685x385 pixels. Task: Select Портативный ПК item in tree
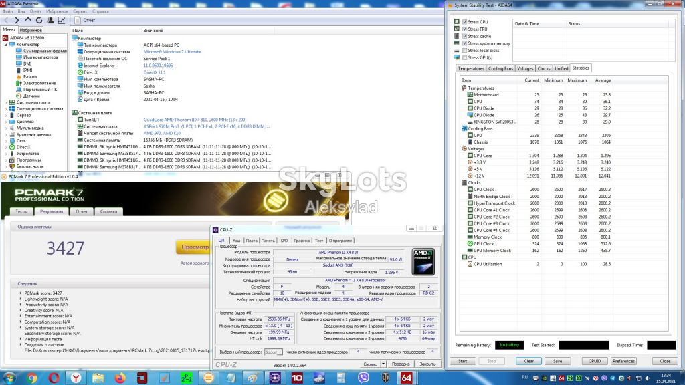[x=40, y=89]
